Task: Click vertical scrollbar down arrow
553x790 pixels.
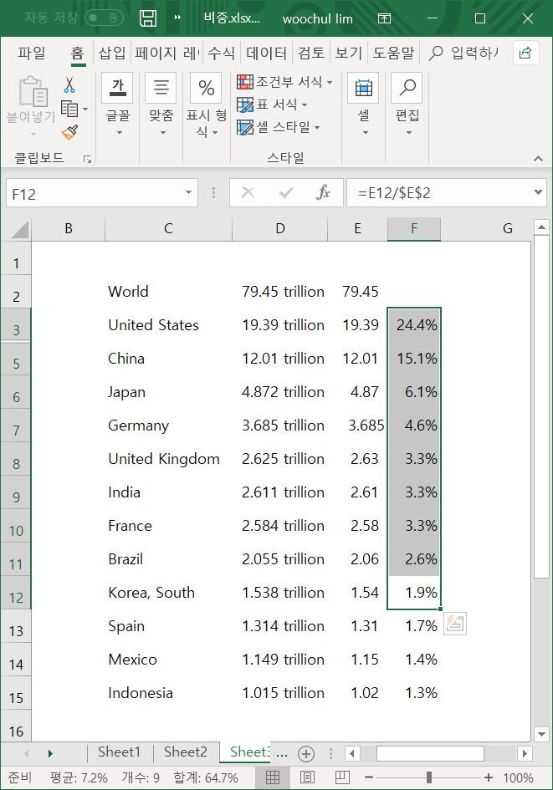Action: 541,734
